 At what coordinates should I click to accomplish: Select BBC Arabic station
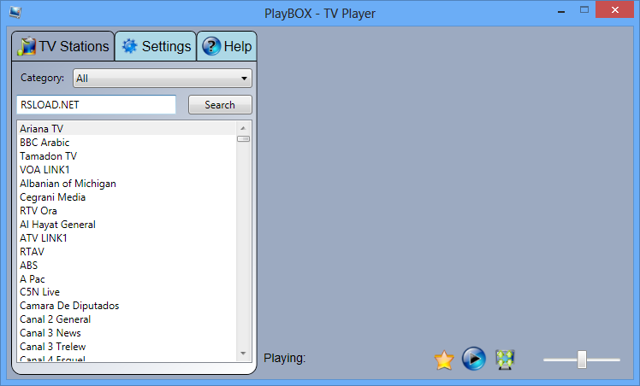click(127, 143)
